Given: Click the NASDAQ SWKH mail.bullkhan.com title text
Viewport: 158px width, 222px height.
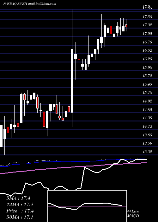Looking at the screenshot, I should 29,4.
